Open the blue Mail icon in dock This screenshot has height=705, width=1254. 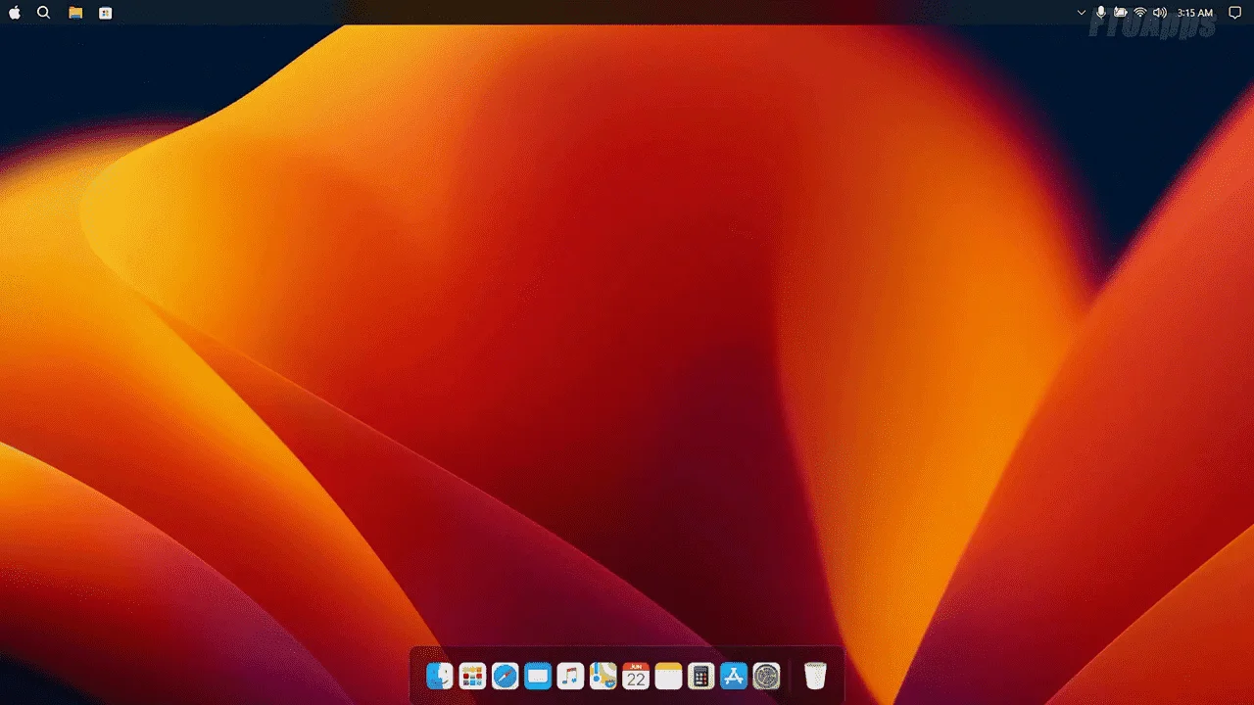point(538,676)
